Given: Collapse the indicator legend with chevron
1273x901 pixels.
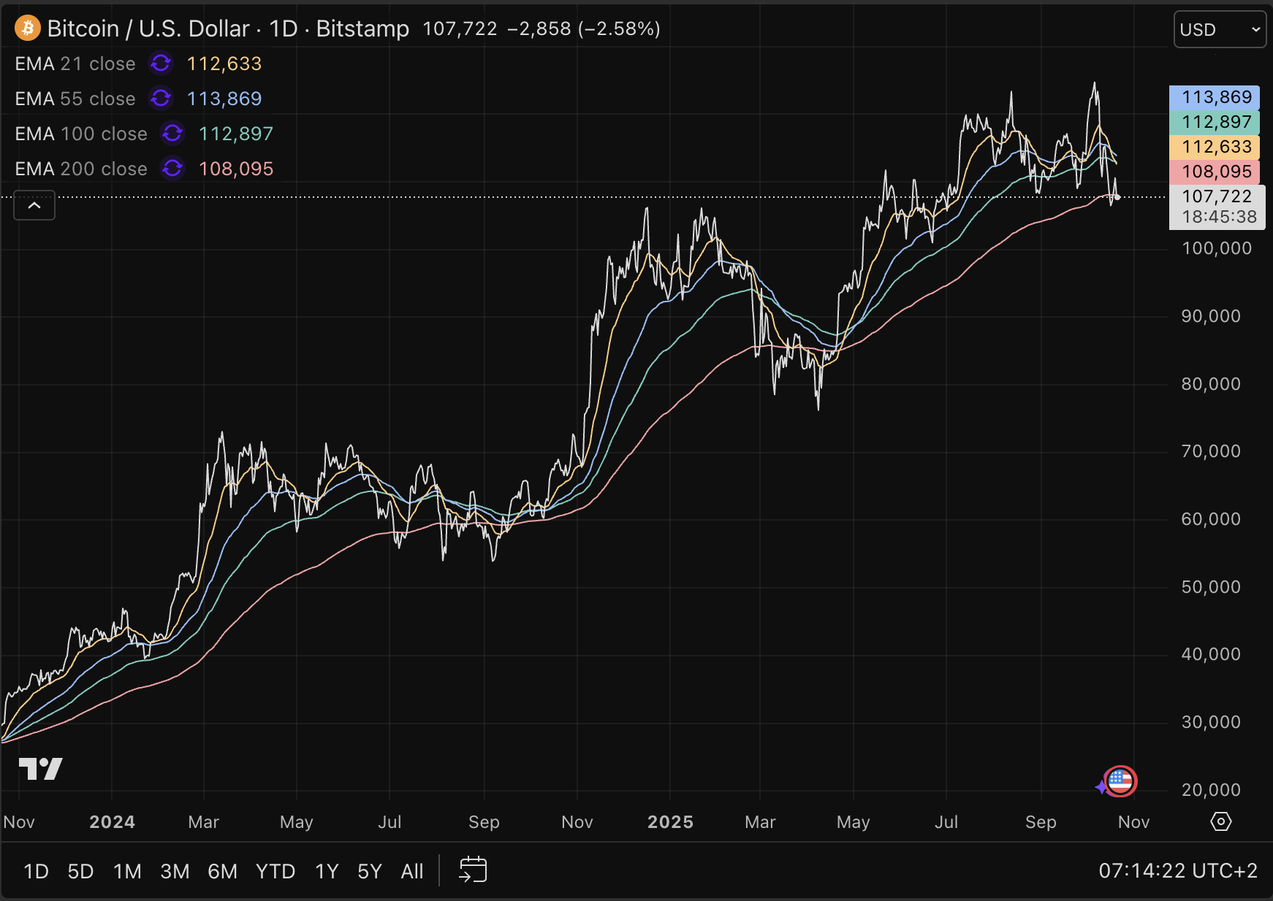Looking at the screenshot, I should (34, 205).
